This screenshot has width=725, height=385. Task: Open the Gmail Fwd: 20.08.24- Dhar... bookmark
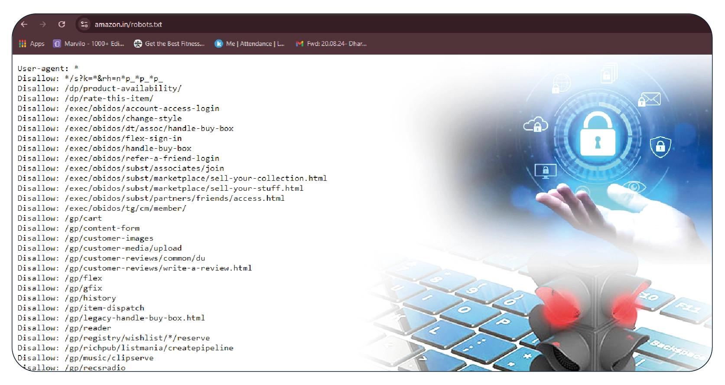[x=331, y=44]
